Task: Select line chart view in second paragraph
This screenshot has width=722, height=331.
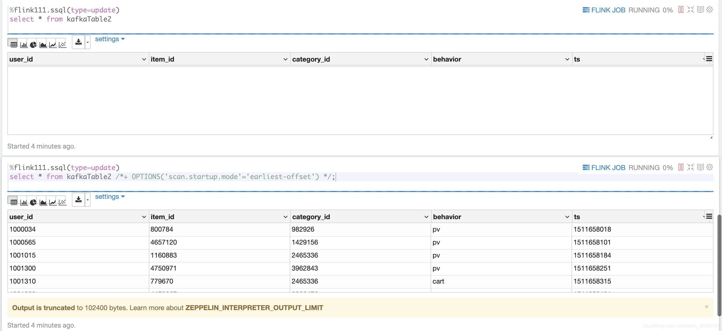Action: coord(53,202)
